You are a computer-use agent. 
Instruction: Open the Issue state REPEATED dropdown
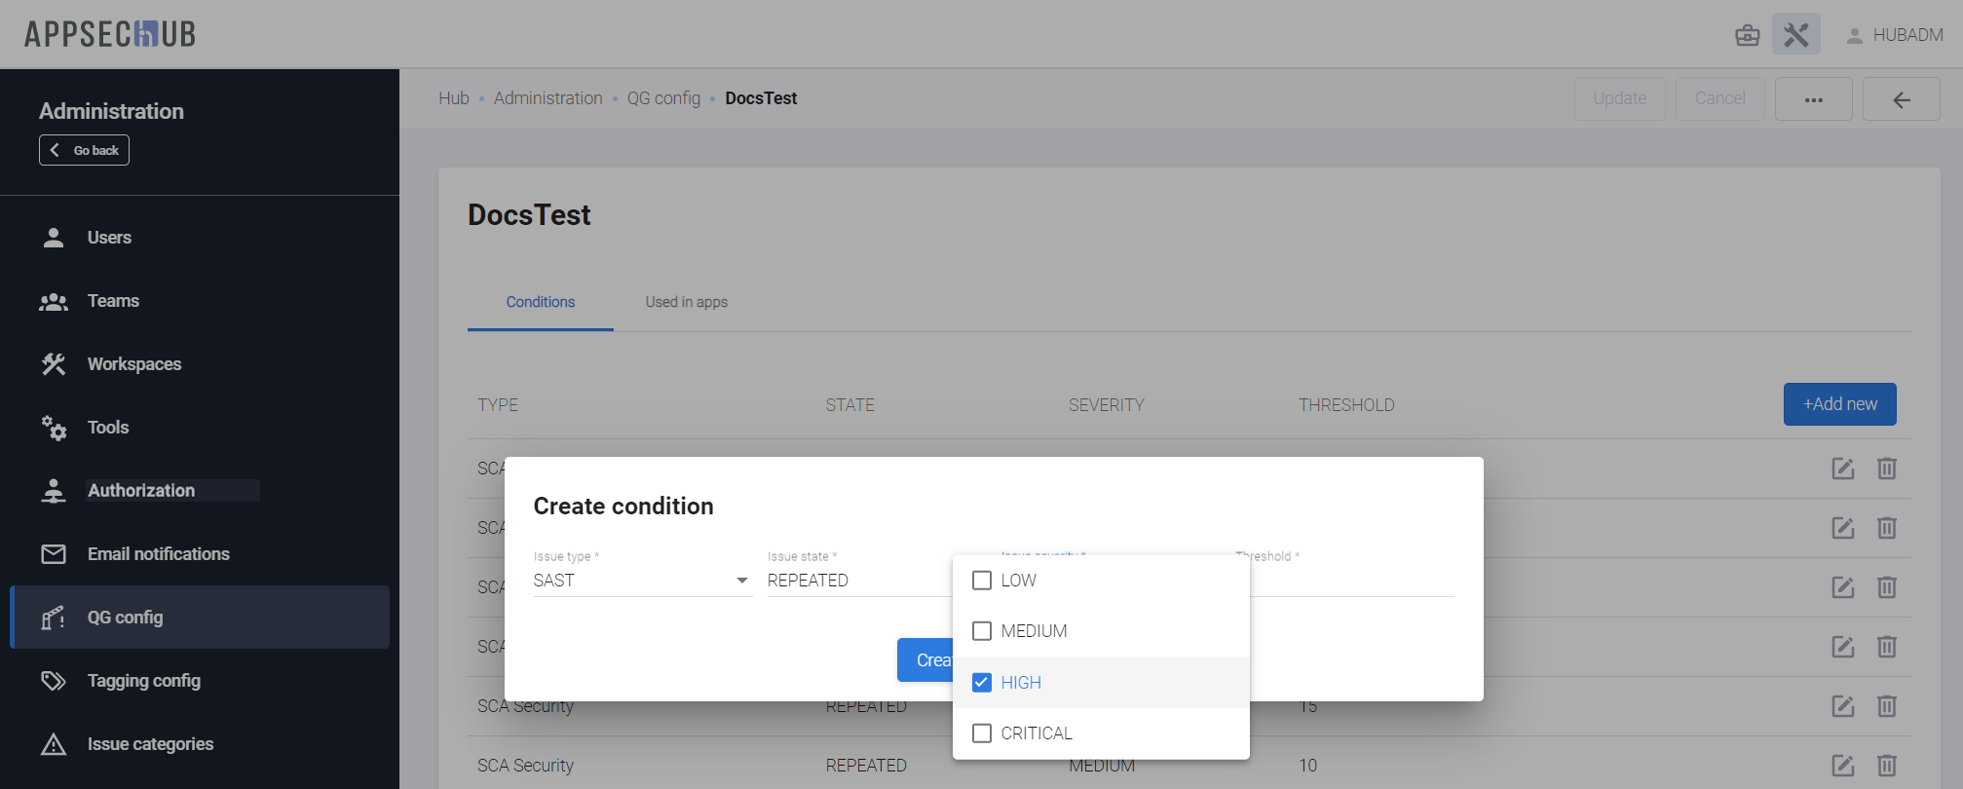click(x=857, y=581)
